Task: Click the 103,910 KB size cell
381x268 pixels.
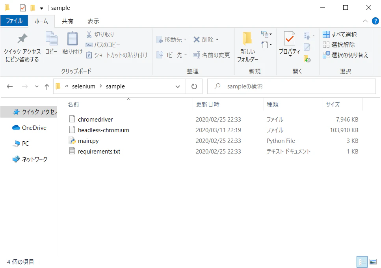Action: pos(344,130)
